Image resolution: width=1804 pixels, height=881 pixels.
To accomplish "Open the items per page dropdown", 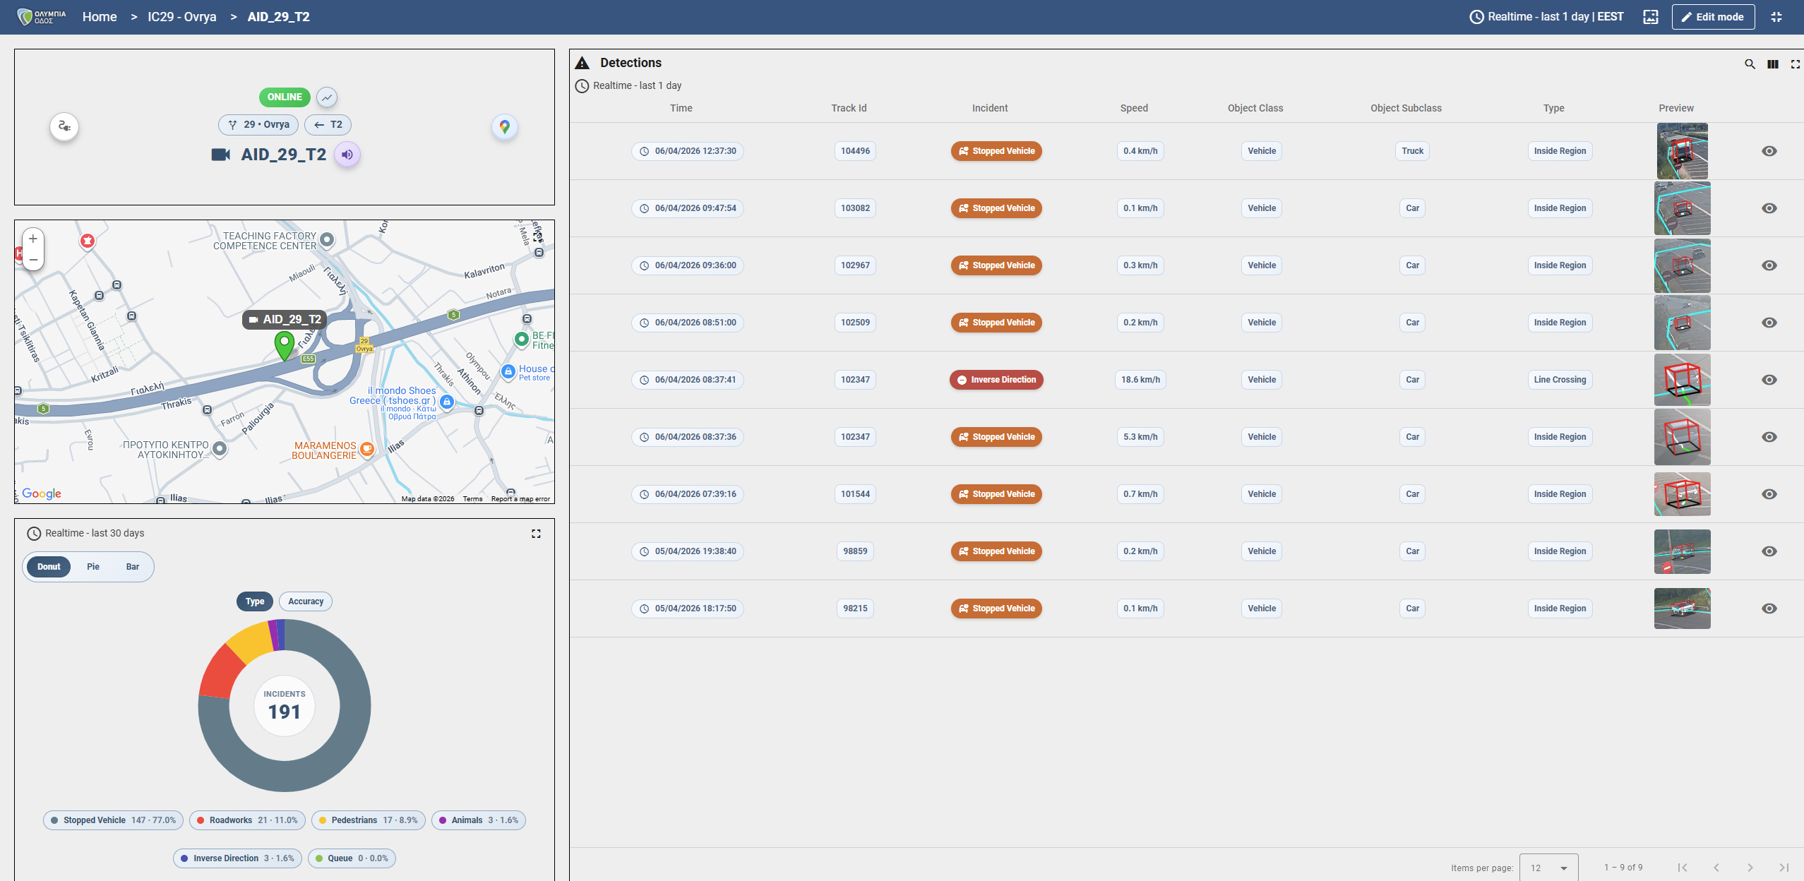I will pos(1548,868).
